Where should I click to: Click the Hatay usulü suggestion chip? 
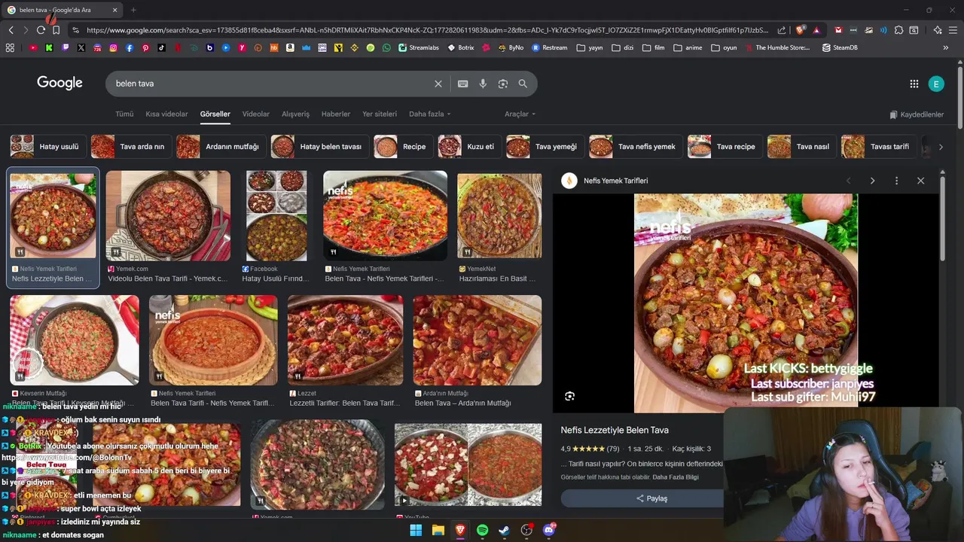[47, 147]
